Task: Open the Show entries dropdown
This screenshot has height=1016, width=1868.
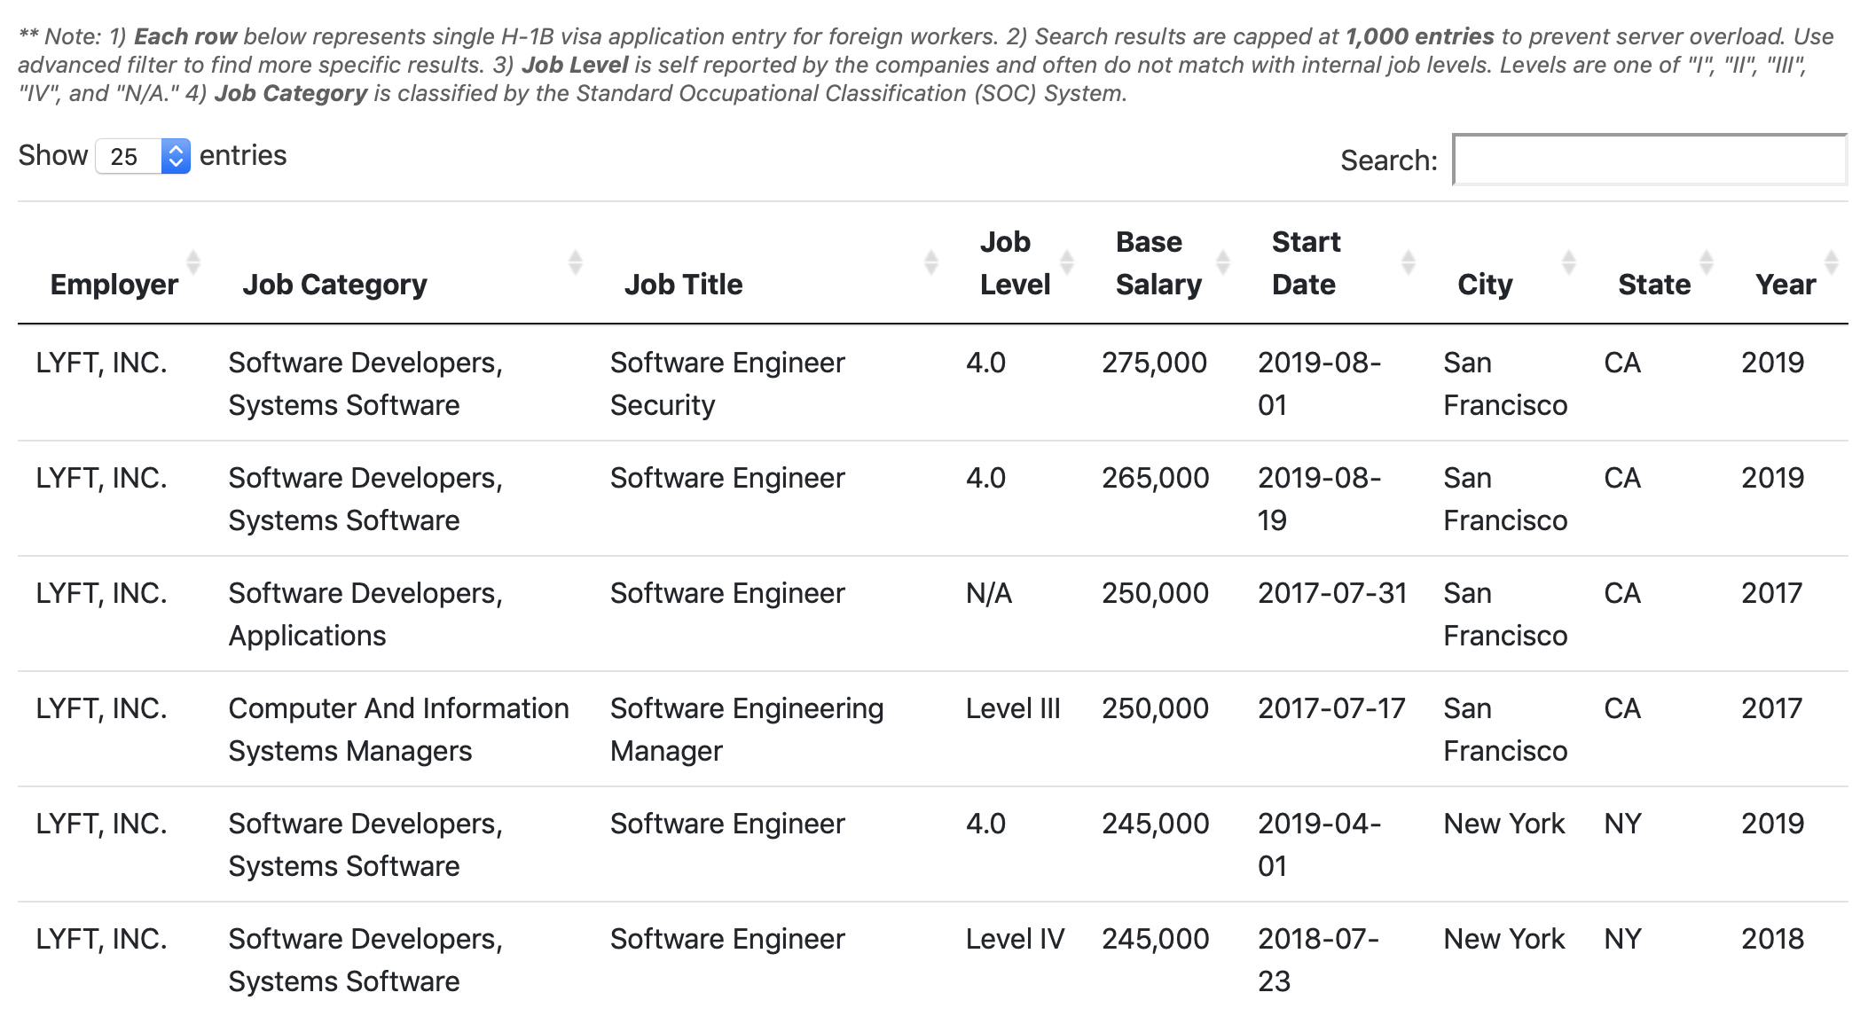Action: (x=143, y=157)
